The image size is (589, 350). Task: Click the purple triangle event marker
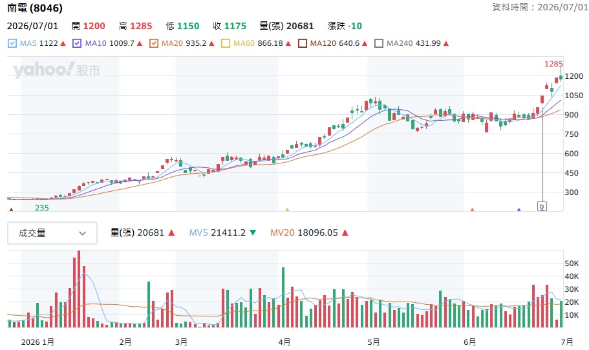pyautogui.click(x=519, y=209)
